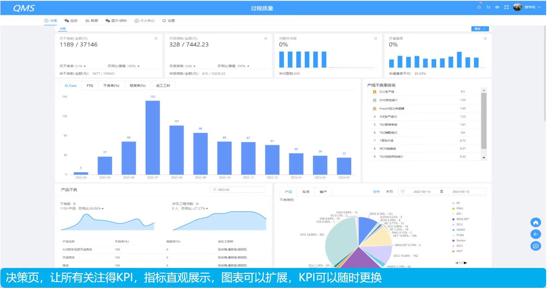Go to next pie legend page
Screen dimensions: 547x288
tap(466, 263)
